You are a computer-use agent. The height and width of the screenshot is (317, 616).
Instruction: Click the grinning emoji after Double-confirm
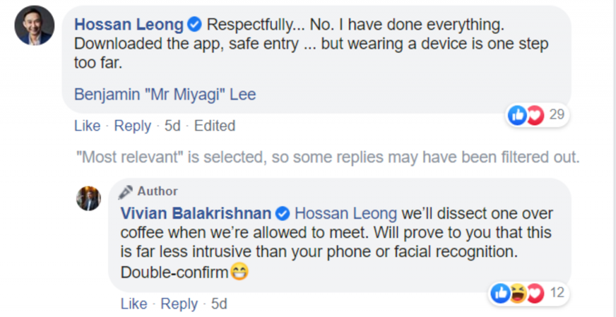click(x=239, y=272)
